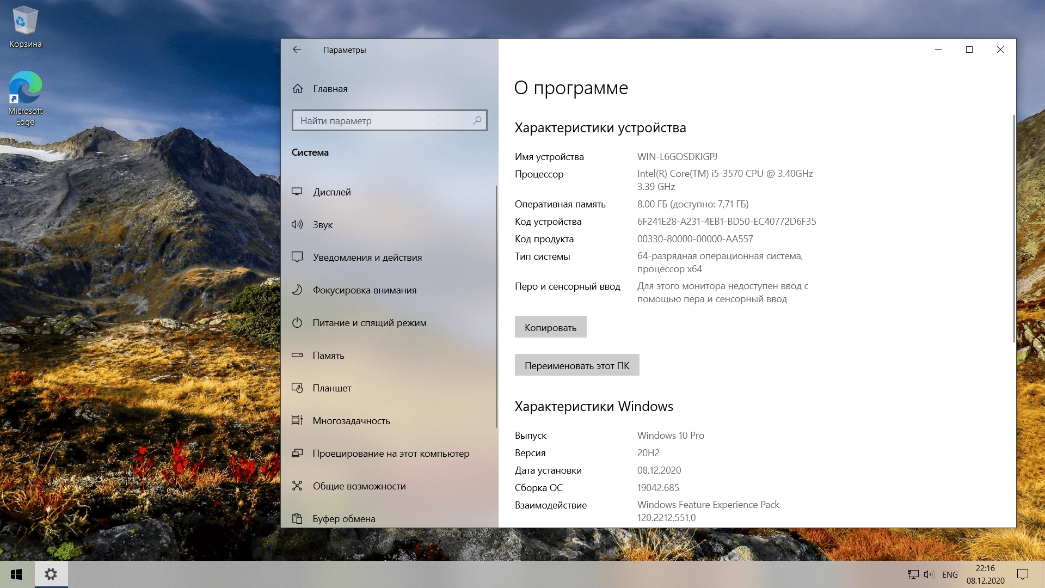This screenshot has height=588, width=1045.
Task: Click the Уведомления и действия icon
Action: (x=297, y=257)
